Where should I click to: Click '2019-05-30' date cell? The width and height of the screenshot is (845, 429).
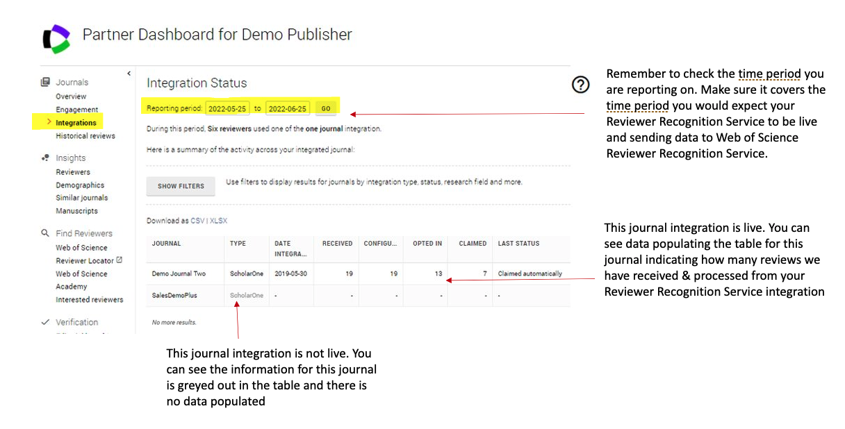click(x=290, y=274)
